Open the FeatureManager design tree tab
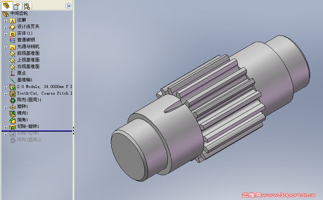Viewport: 323px width, 200px height. (x=6, y=6)
